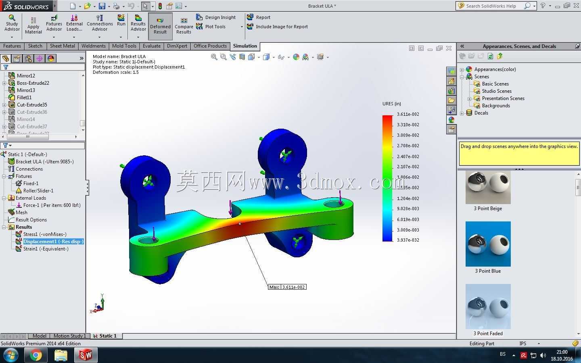
Task: Click the Apply Material icon
Action: click(33, 20)
